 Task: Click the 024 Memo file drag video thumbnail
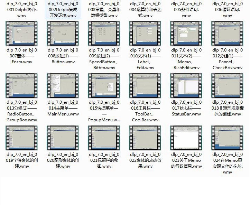(227, 137)
